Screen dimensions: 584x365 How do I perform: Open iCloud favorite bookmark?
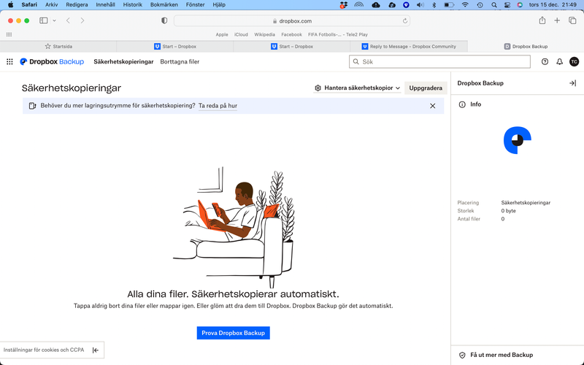(x=241, y=34)
